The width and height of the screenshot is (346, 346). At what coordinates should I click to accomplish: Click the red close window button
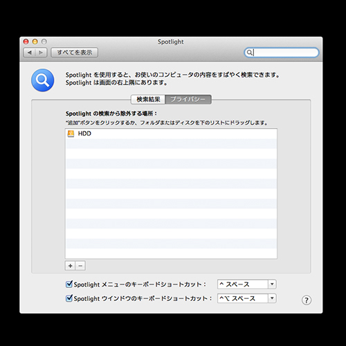[26, 42]
